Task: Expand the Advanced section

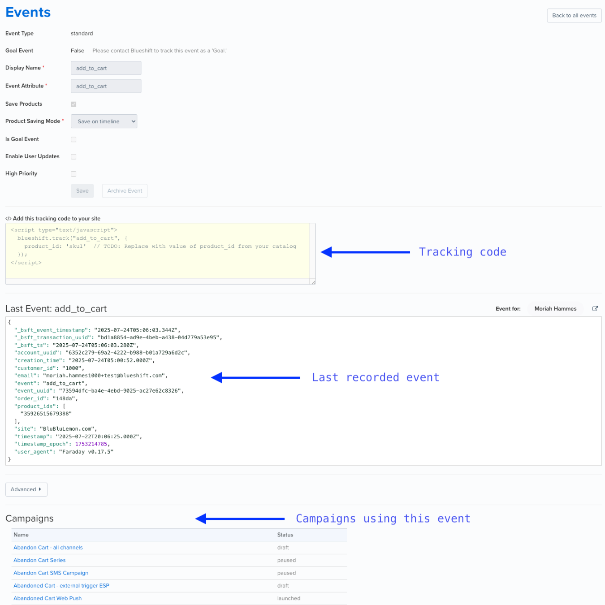Action: pos(26,489)
